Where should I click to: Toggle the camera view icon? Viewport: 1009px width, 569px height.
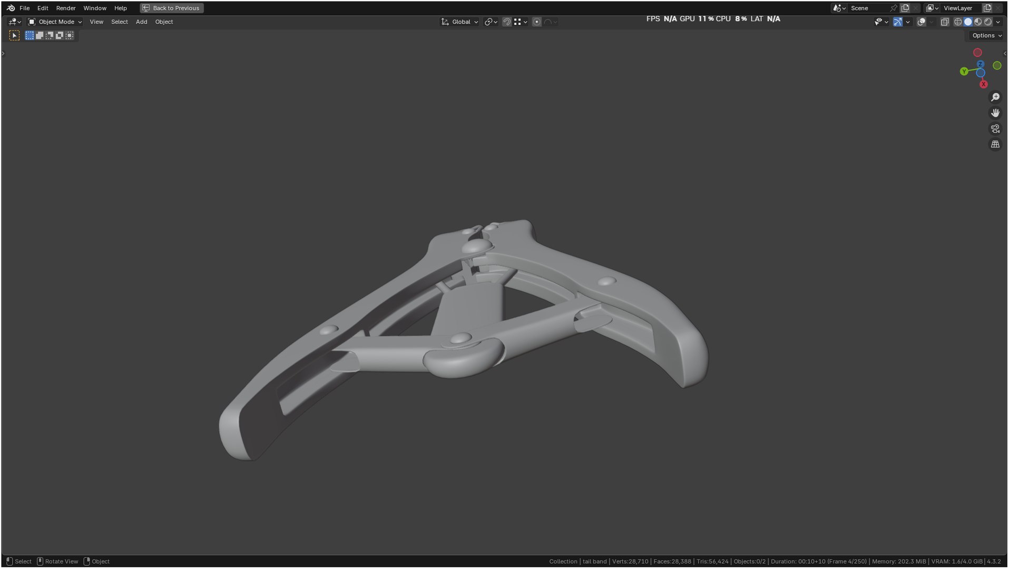pos(995,129)
